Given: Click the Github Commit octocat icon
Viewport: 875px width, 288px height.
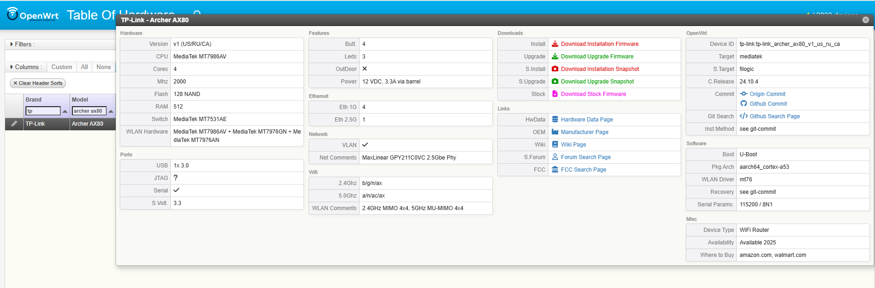Looking at the screenshot, I should 744,104.
